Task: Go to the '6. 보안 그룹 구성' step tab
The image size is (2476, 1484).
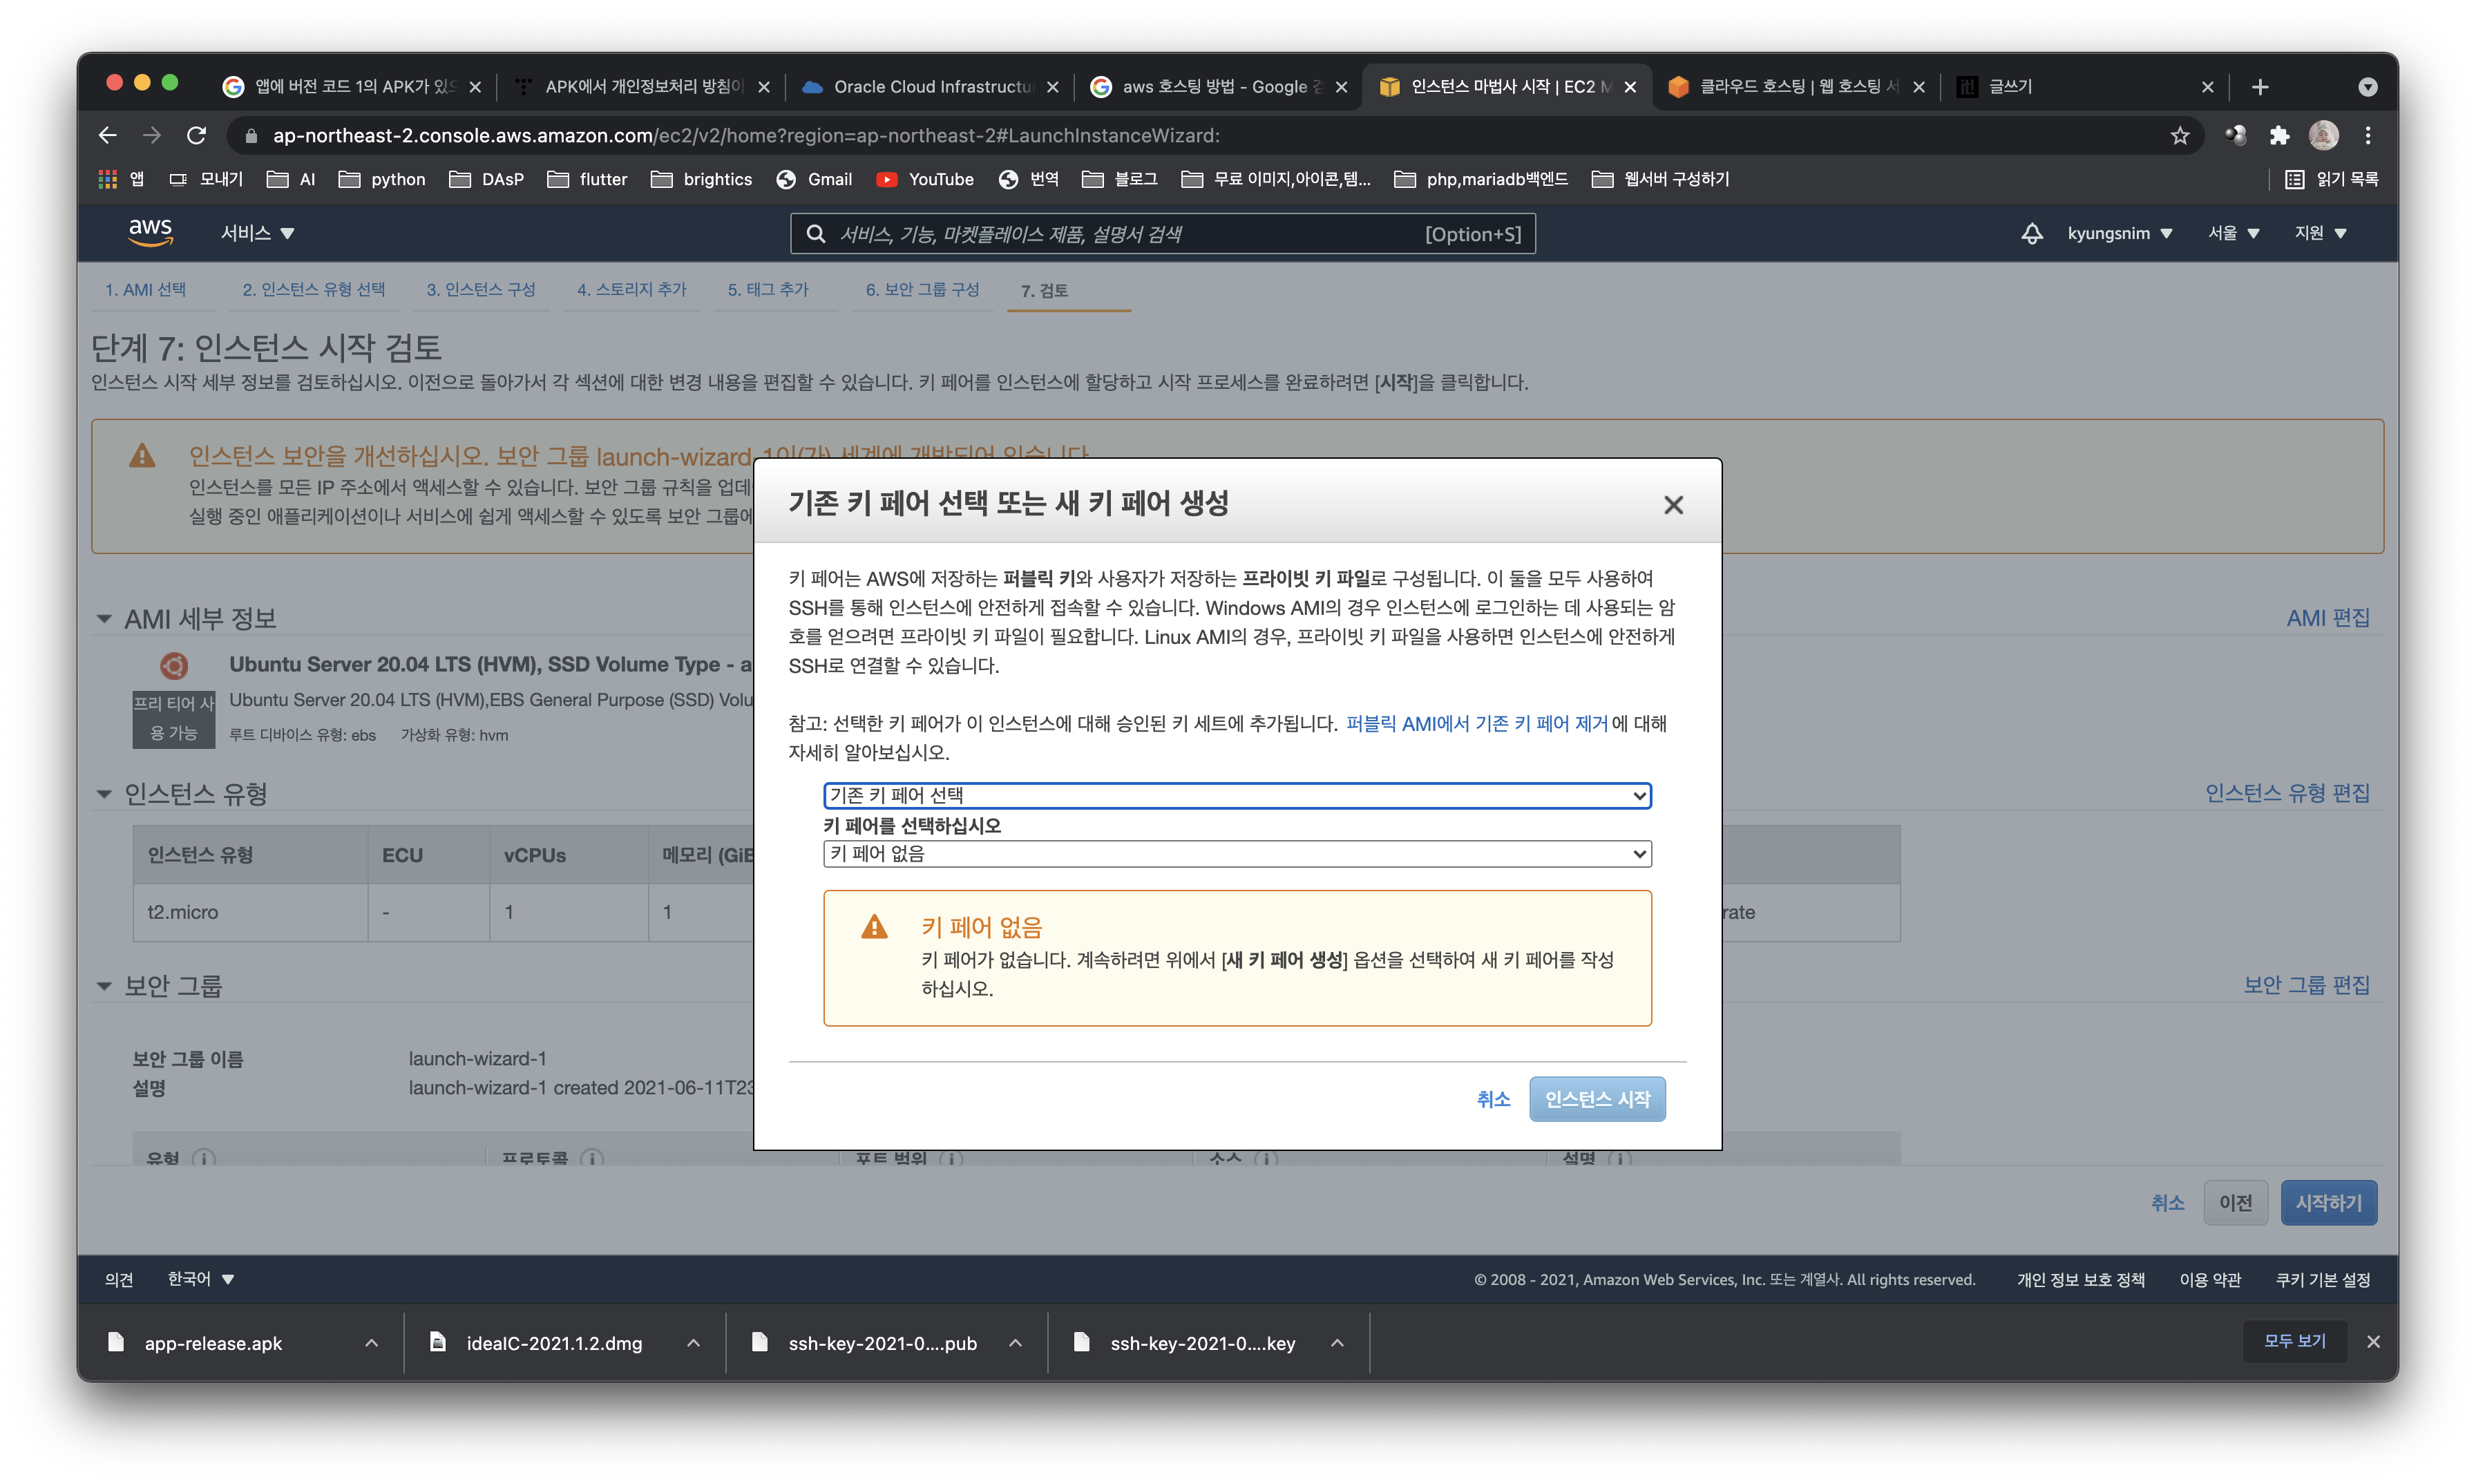Action: (922, 290)
